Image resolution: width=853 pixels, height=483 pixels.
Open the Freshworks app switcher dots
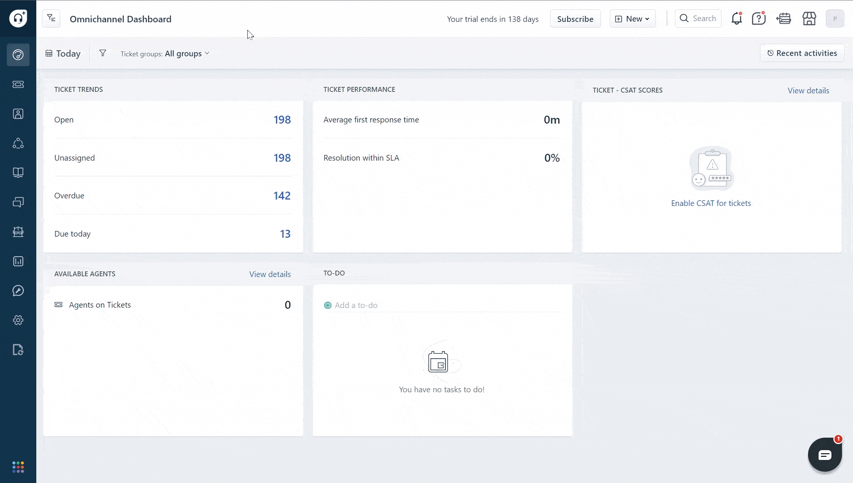[18, 467]
